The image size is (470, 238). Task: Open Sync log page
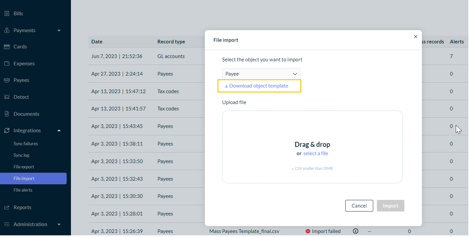[x=22, y=155]
